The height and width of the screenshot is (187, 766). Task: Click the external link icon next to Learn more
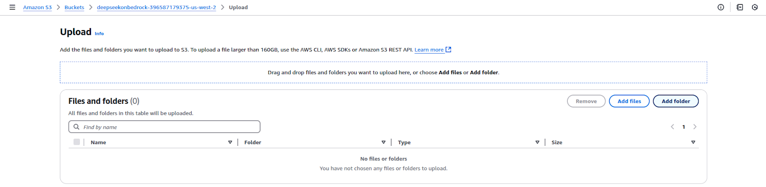pyautogui.click(x=449, y=49)
